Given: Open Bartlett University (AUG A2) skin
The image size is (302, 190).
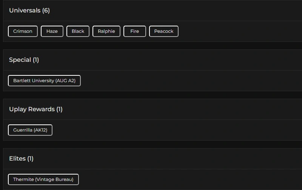Looking at the screenshot, I should pos(44,81).
